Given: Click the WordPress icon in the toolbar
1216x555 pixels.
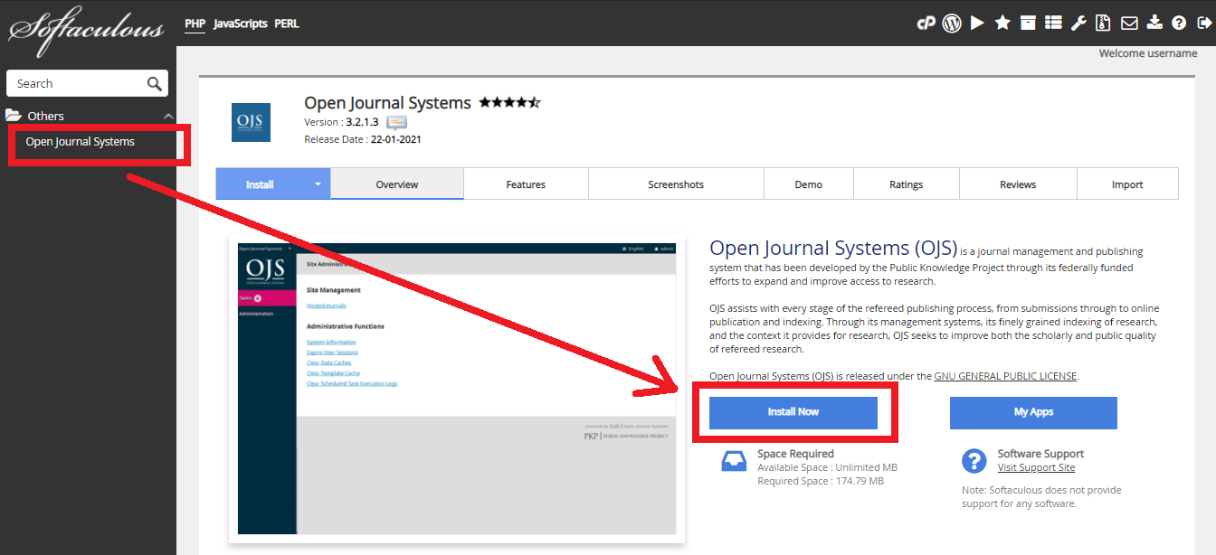Looking at the screenshot, I should tap(951, 22).
